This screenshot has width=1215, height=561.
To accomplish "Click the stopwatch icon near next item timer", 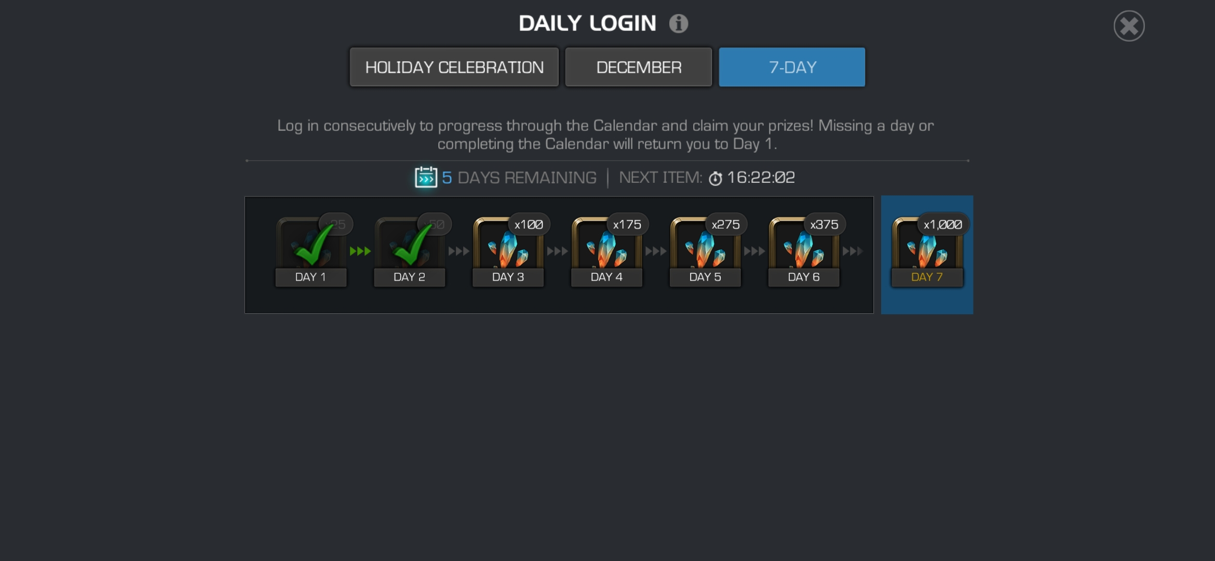I will pyautogui.click(x=716, y=178).
